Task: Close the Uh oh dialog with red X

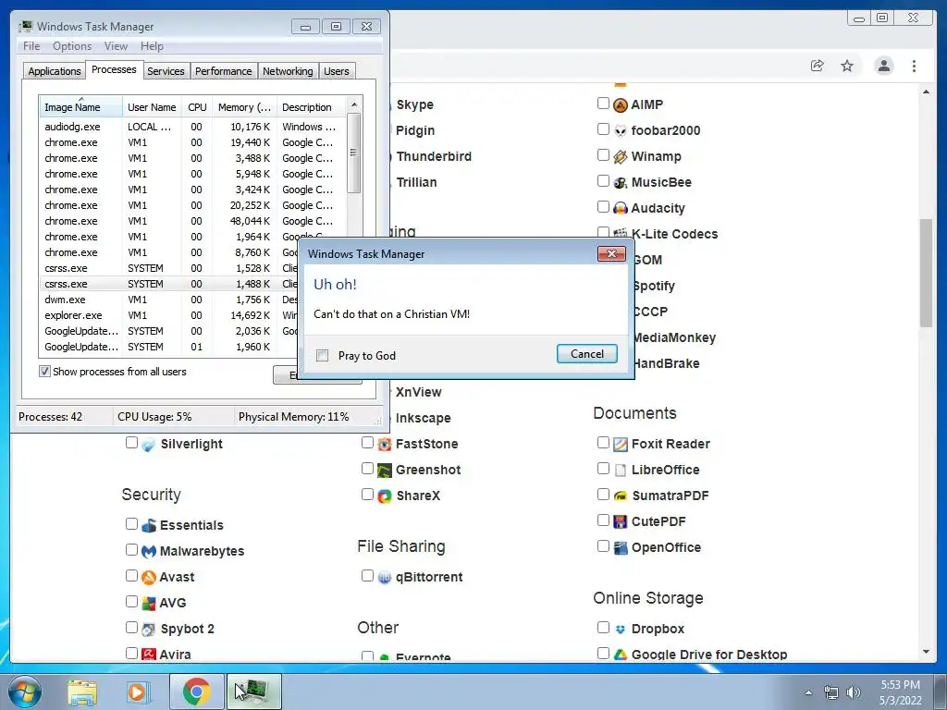Action: [x=611, y=253]
